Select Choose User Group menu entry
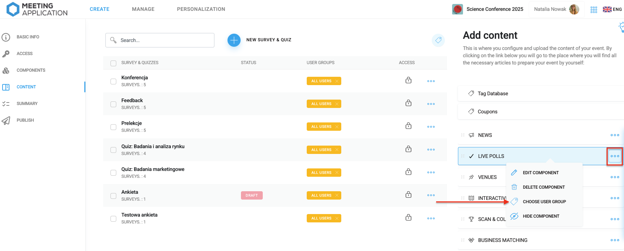Screen dimensions: 624x251 544,202
